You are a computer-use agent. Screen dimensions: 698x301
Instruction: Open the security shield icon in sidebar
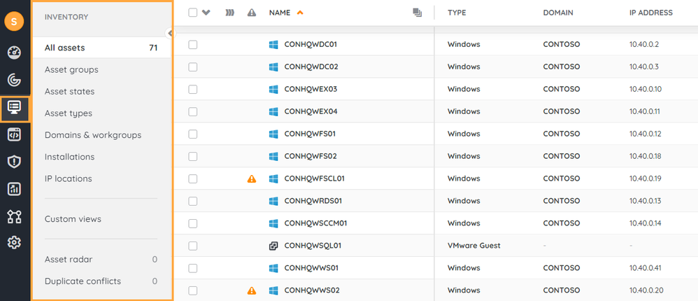pos(15,162)
